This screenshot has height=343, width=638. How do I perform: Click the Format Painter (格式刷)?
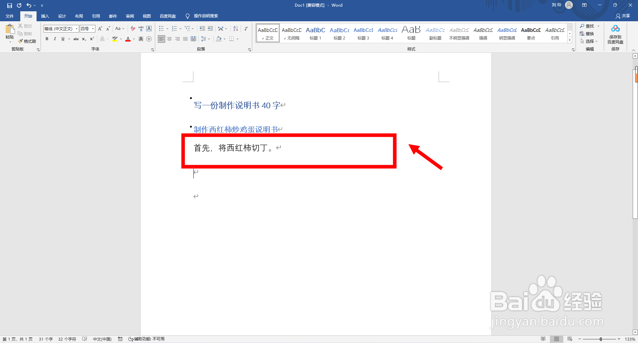pos(27,41)
